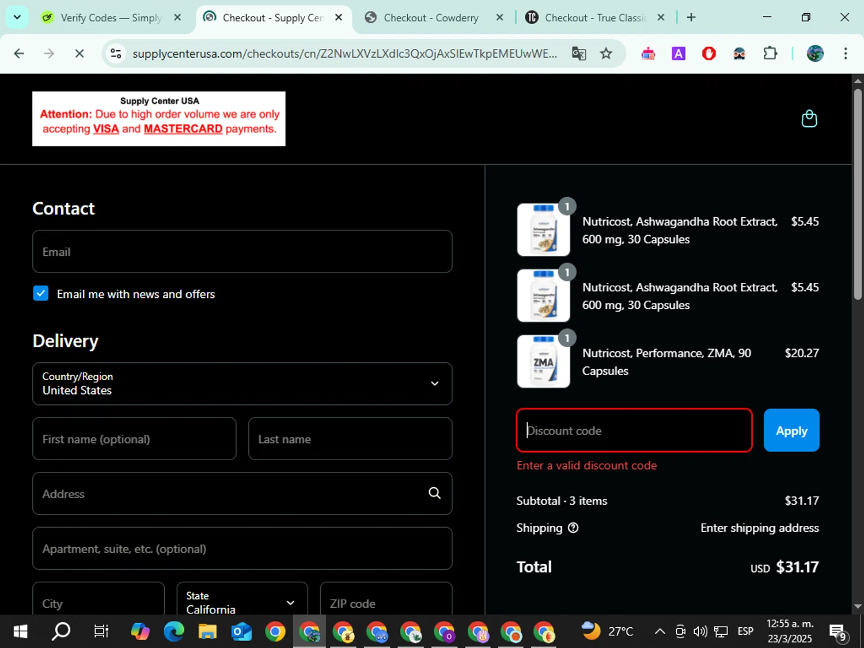Open the Extensions puzzle piece menu
This screenshot has height=648, width=864.
pyautogui.click(x=770, y=54)
